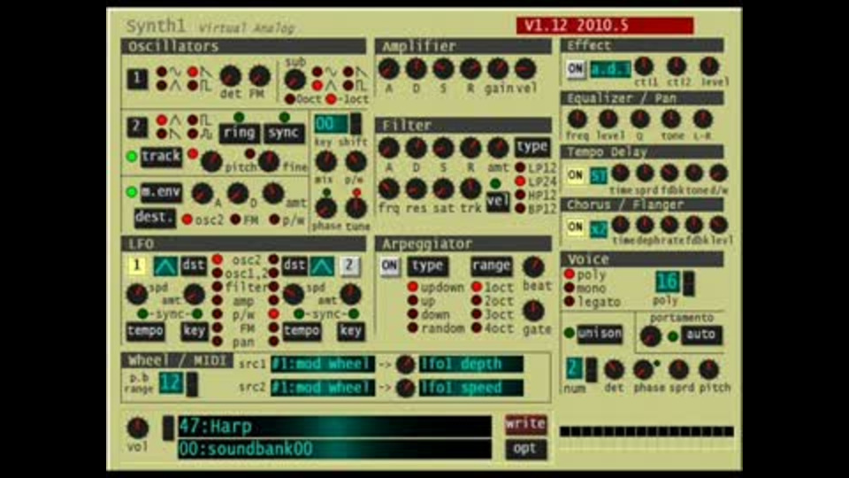Open the src1 #1:mod wheel source selector
Image resolution: width=849 pixels, height=478 pixels.
point(322,364)
